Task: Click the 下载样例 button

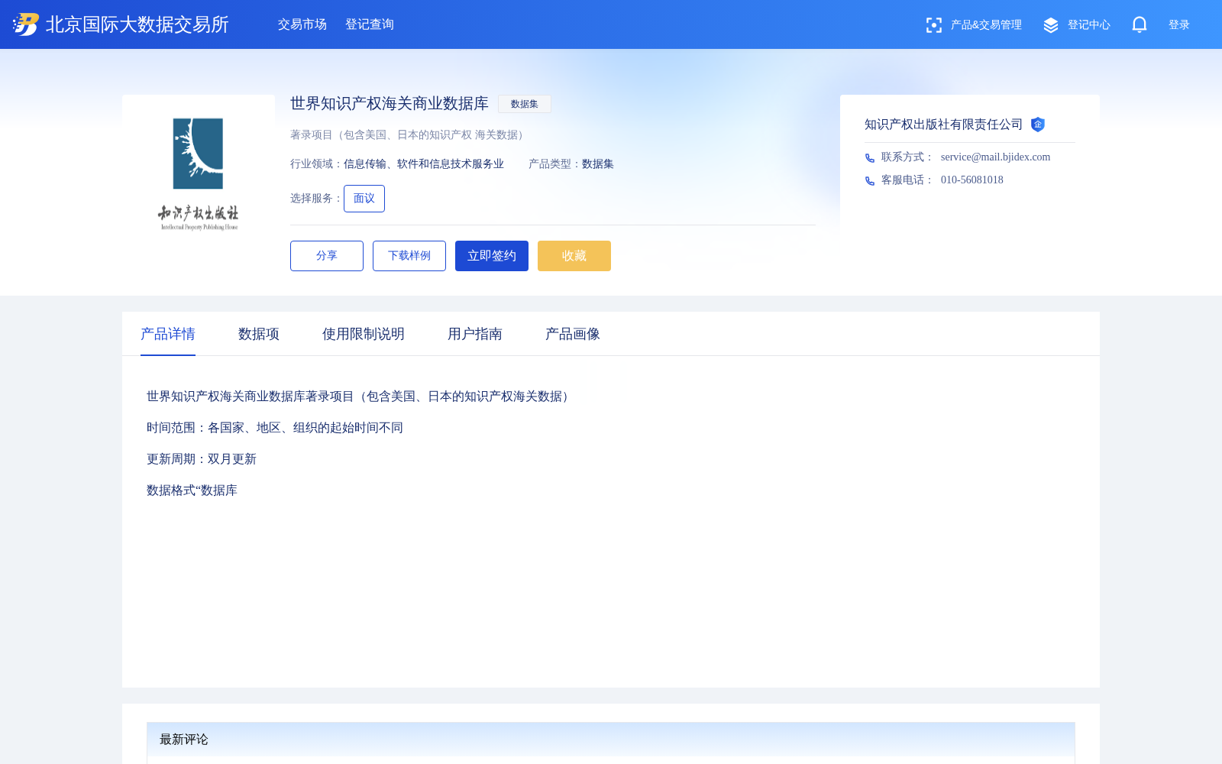Action: [409, 256]
